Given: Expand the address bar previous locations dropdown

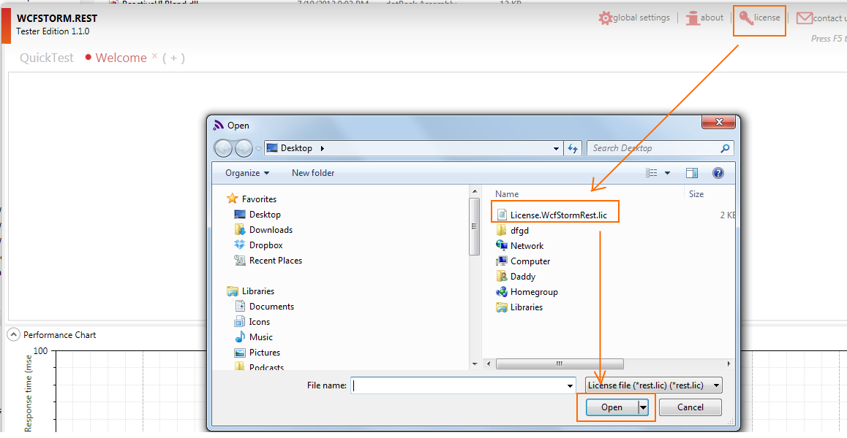Looking at the screenshot, I should point(557,148).
